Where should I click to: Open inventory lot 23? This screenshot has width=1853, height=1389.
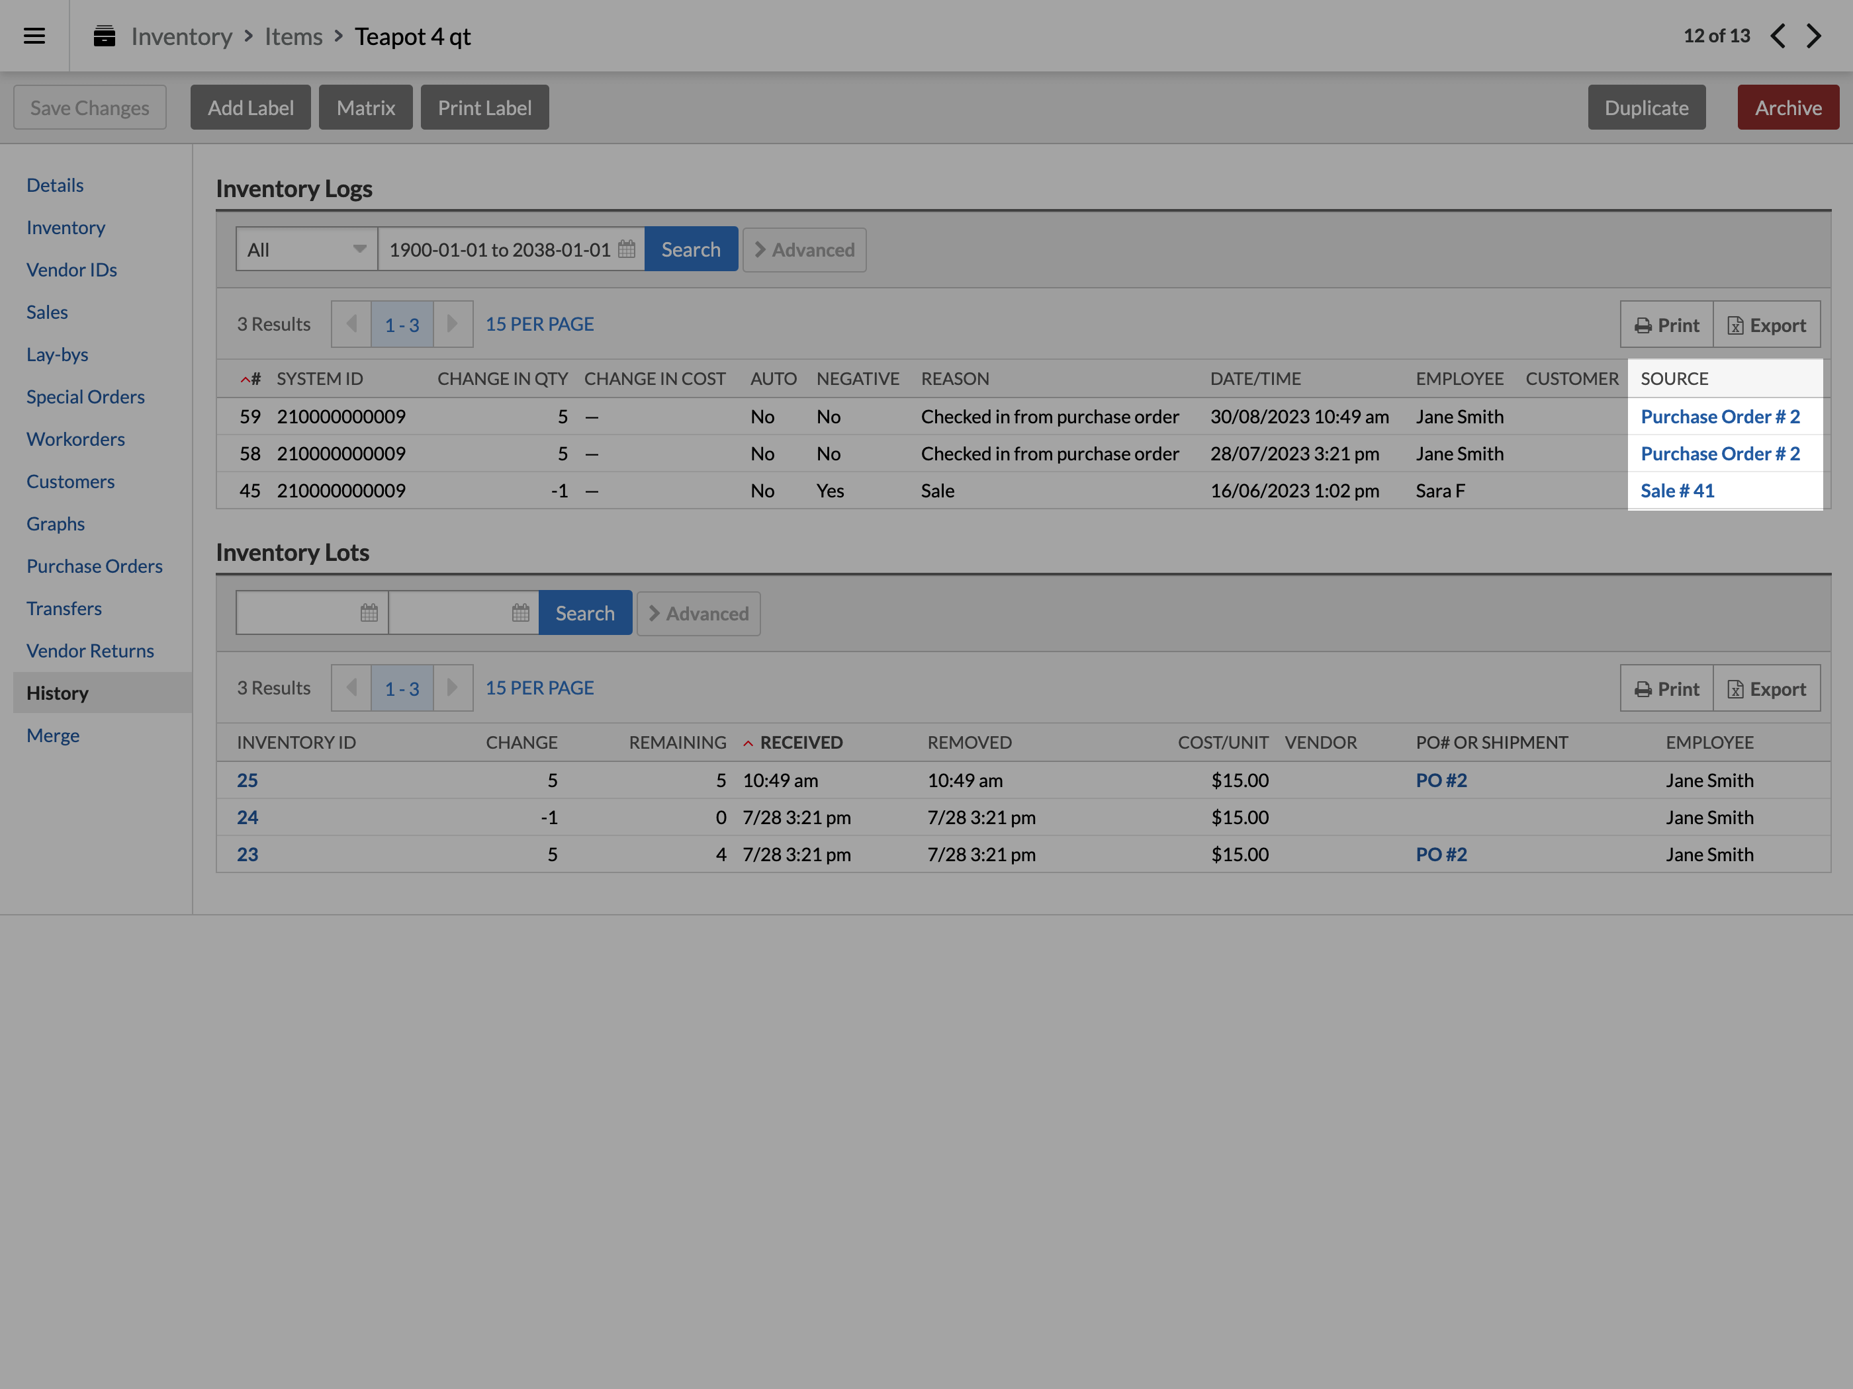pyautogui.click(x=247, y=854)
